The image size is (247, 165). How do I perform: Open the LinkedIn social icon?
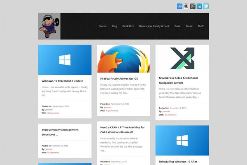pyautogui.click(x=199, y=6)
